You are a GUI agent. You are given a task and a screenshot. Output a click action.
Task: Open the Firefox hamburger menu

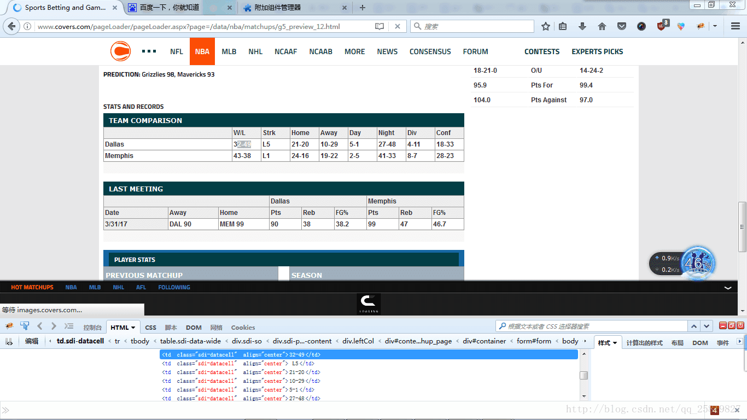point(736,26)
